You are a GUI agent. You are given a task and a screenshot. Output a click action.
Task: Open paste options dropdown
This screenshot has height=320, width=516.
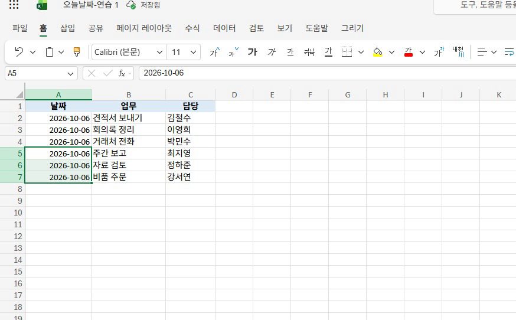(x=61, y=52)
